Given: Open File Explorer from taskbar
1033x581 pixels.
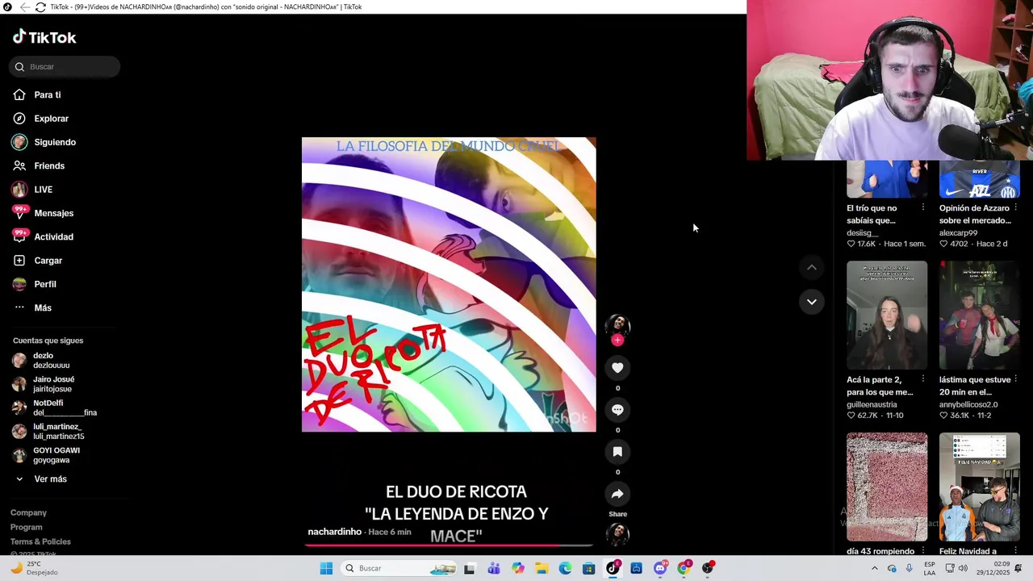Looking at the screenshot, I should point(542,568).
